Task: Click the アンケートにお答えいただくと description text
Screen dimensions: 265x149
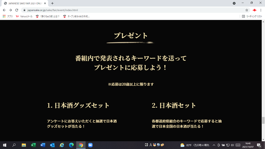Action: (82, 124)
